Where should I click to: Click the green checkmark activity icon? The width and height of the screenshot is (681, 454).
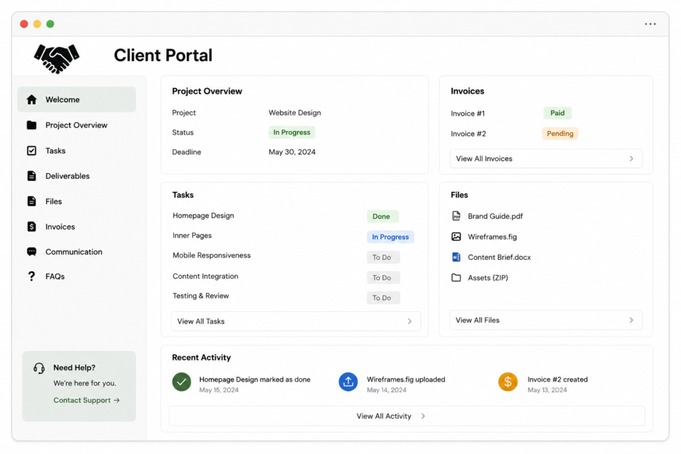[x=182, y=382]
